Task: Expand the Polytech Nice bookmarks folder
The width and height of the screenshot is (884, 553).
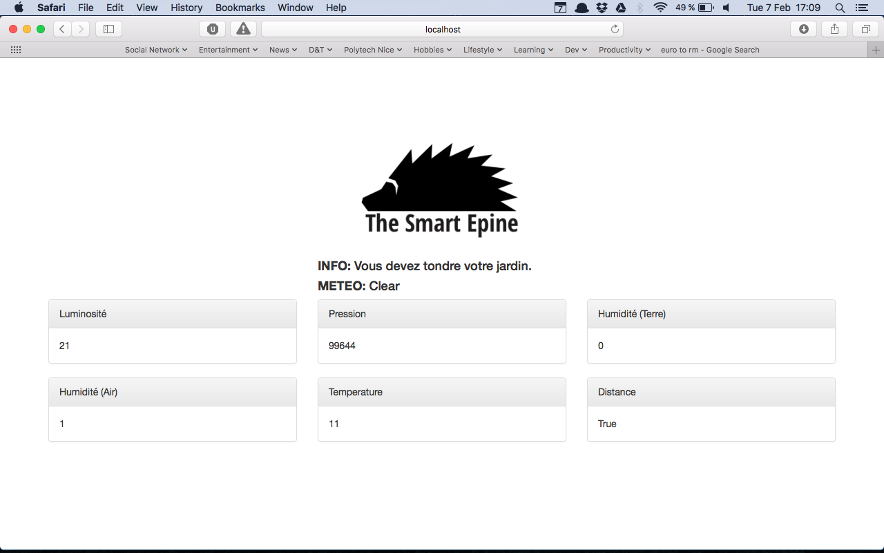Action: [x=372, y=49]
